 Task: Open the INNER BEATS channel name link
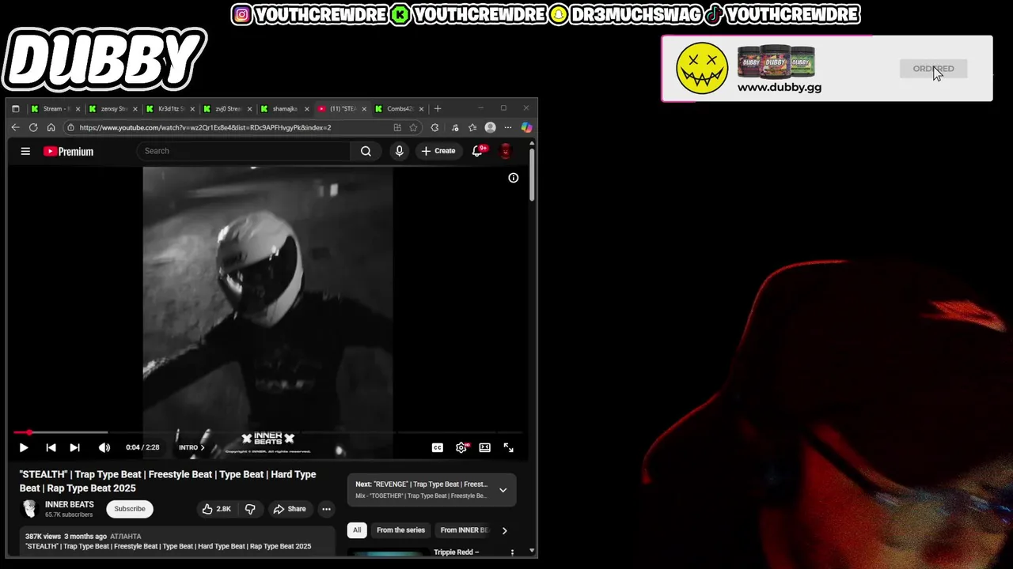(x=70, y=504)
